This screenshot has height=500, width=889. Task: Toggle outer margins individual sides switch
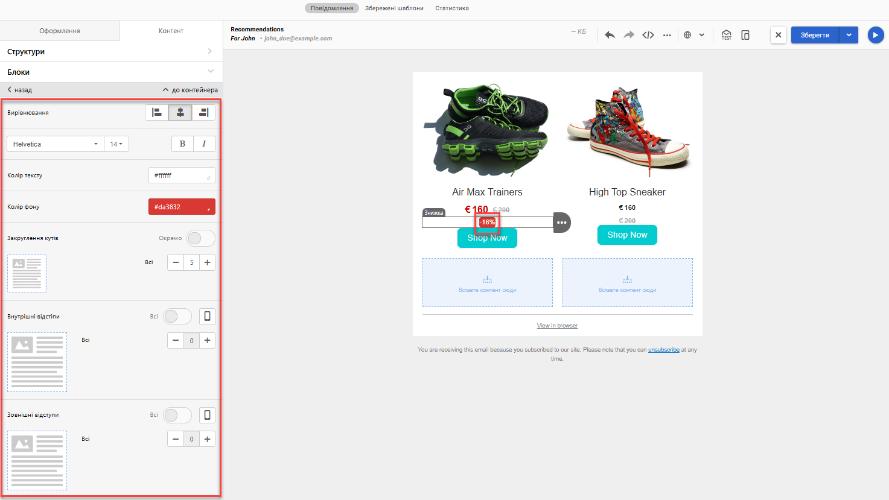(177, 415)
